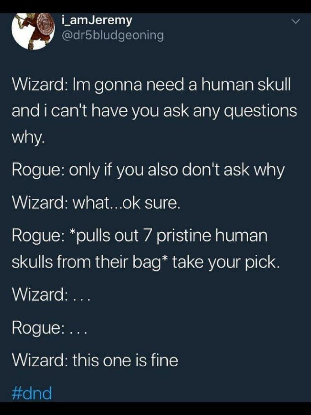
Task: Click the "Wizard: . . ." line
Action: [x=51, y=295]
